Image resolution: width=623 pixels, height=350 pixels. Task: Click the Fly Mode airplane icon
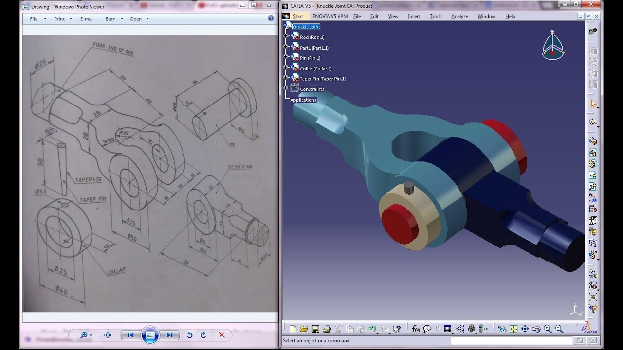point(502,329)
